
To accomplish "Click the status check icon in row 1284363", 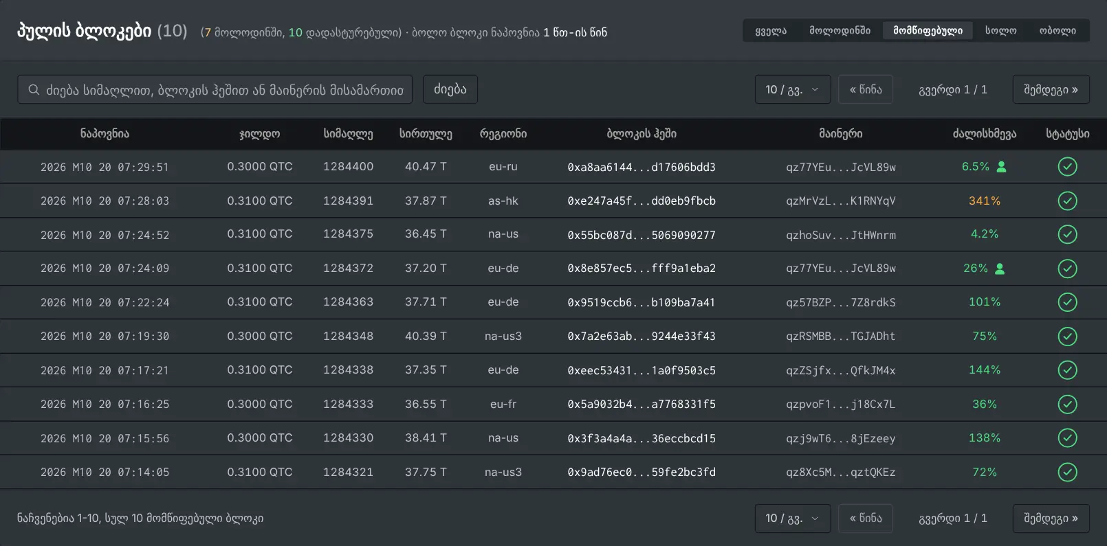I will pos(1067,302).
